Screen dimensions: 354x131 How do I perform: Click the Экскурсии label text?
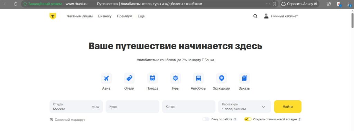pos(222,89)
